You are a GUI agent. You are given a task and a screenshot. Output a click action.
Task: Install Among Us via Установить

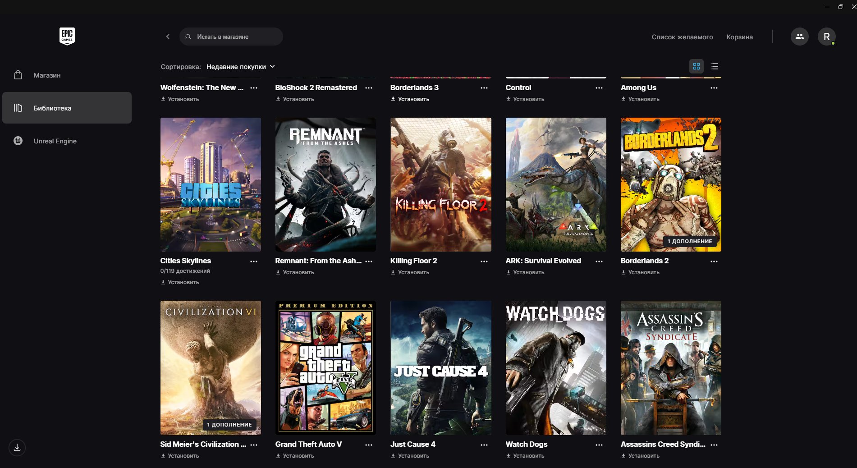[640, 99]
